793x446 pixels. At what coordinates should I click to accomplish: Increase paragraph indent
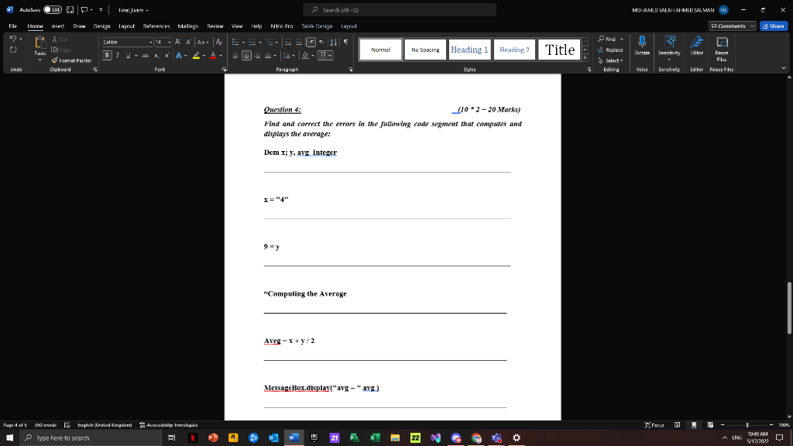coord(299,42)
